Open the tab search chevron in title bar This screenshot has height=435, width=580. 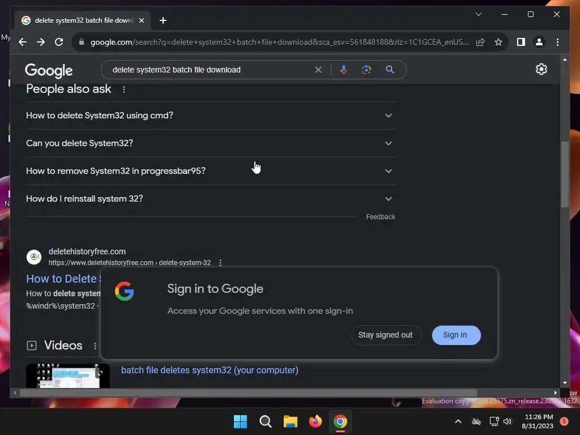(478, 14)
